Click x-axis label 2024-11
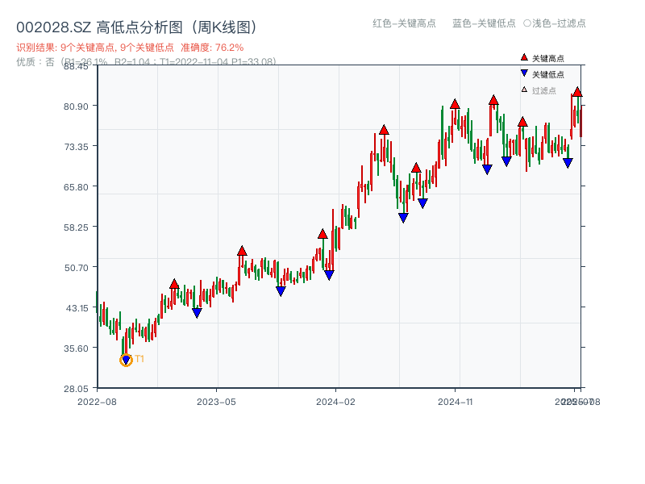The width and height of the screenshot is (645, 484). click(456, 402)
